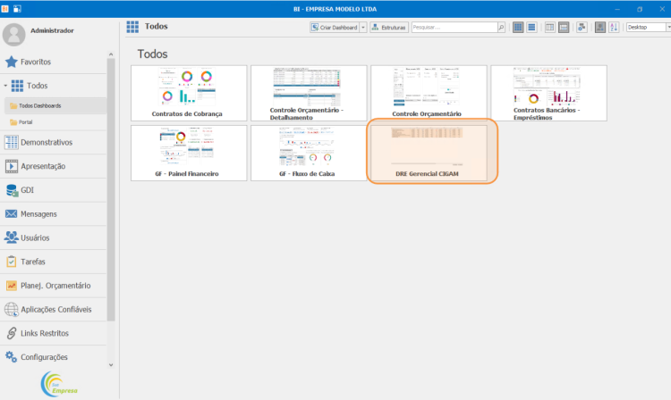This screenshot has width=671, height=400.
Task: Open Contratos de Cobrança dashboard
Action: 189,93
